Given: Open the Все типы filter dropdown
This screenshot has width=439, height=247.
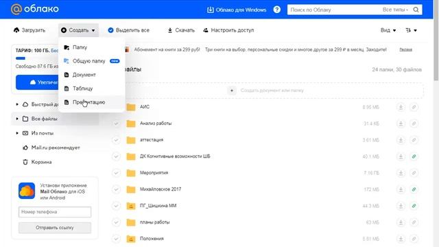Looking at the screenshot, I should click(395, 10).
